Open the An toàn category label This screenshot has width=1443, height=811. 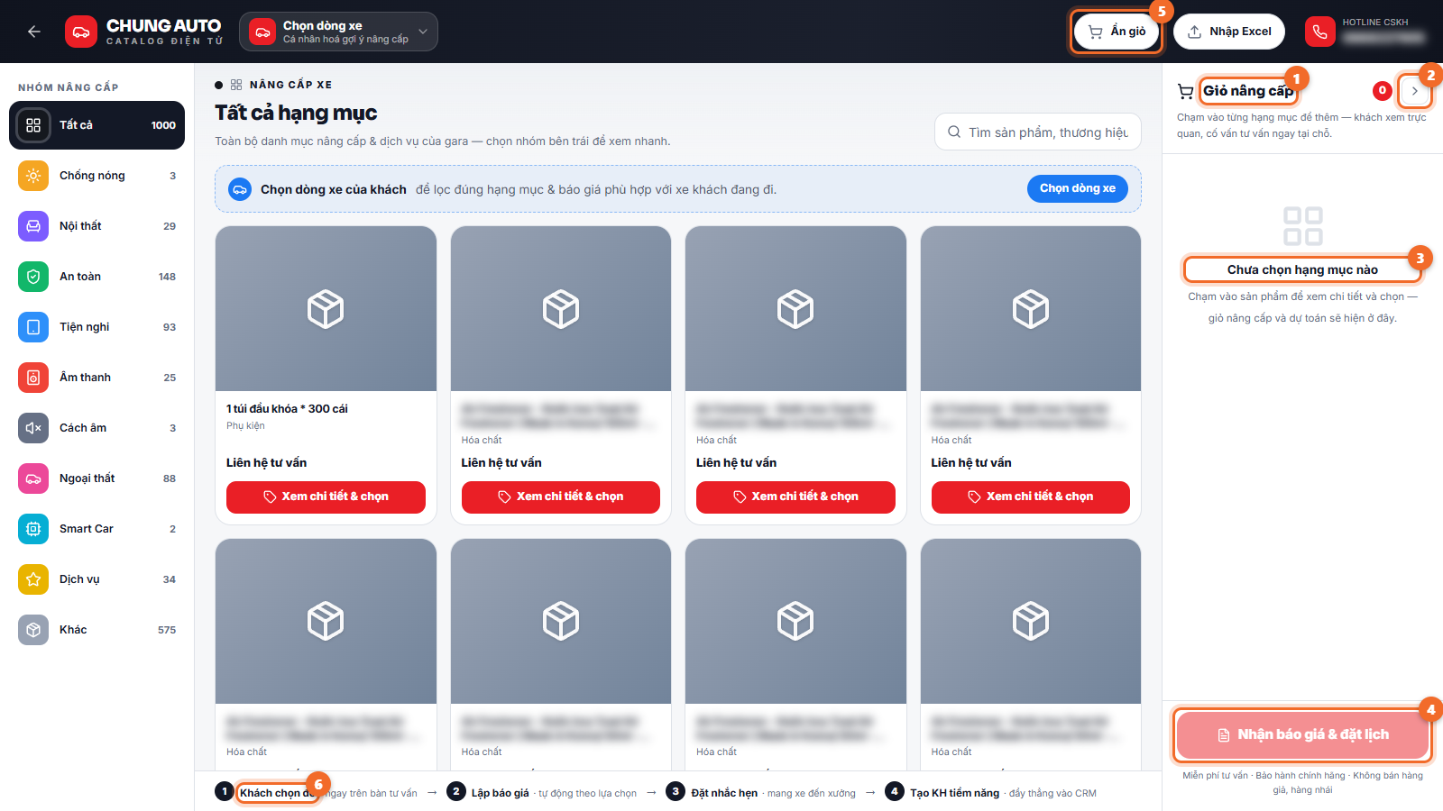pos(80,277)
